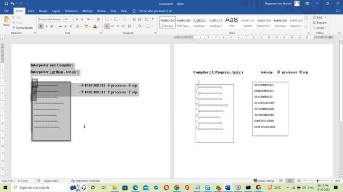
Task: Expand the Styles gallery
Action: coord(306,27)
